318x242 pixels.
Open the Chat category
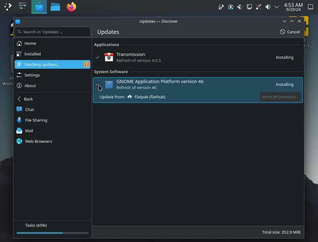coord(52,109)
